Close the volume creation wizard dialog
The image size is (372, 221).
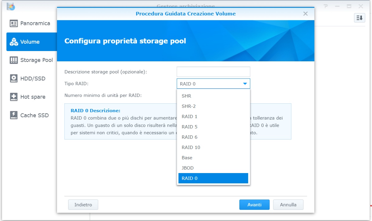[x=305, y=14]
